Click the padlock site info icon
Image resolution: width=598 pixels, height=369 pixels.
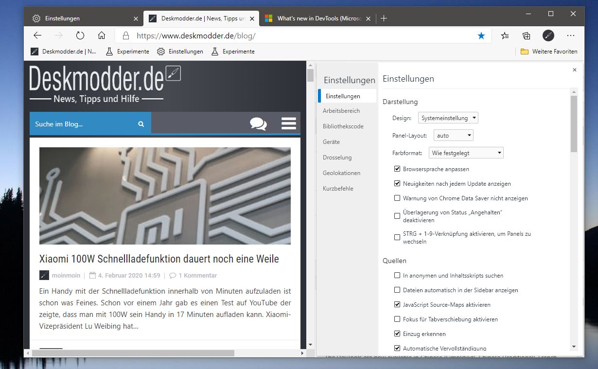tap(126, 35)
